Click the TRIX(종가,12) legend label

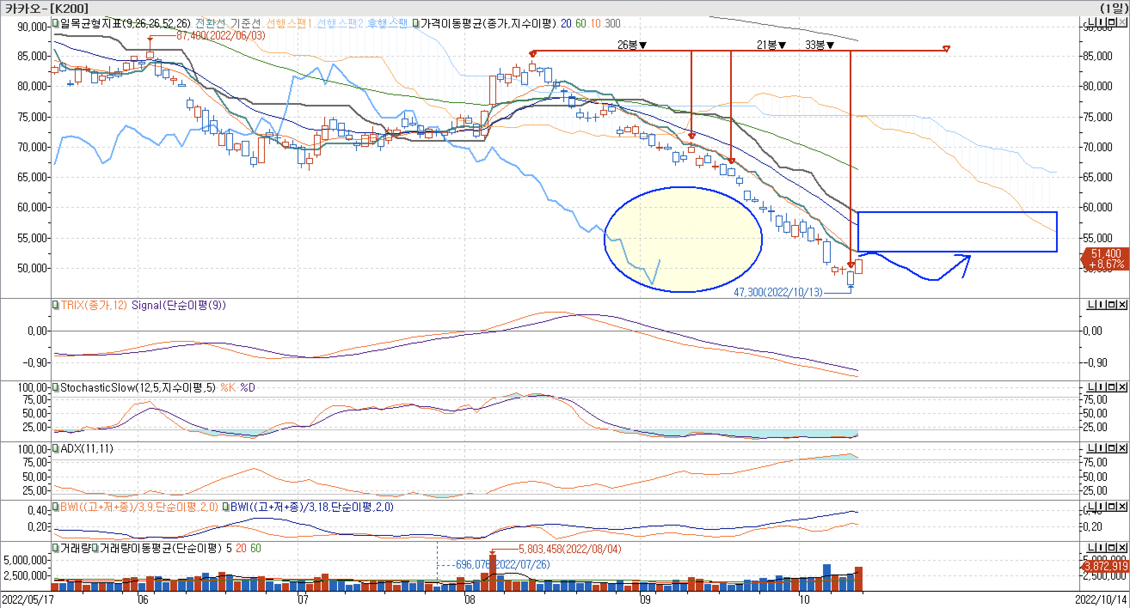(x=93, y=305)
